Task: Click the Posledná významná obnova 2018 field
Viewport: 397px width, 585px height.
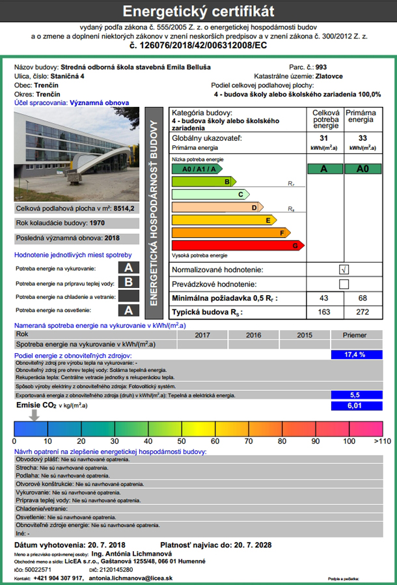Action: point(76,238)
